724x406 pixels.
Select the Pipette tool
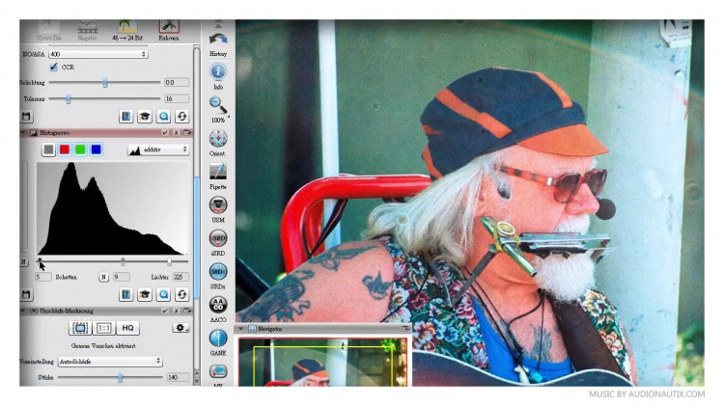pyautogui.click(x=218, y=172)
